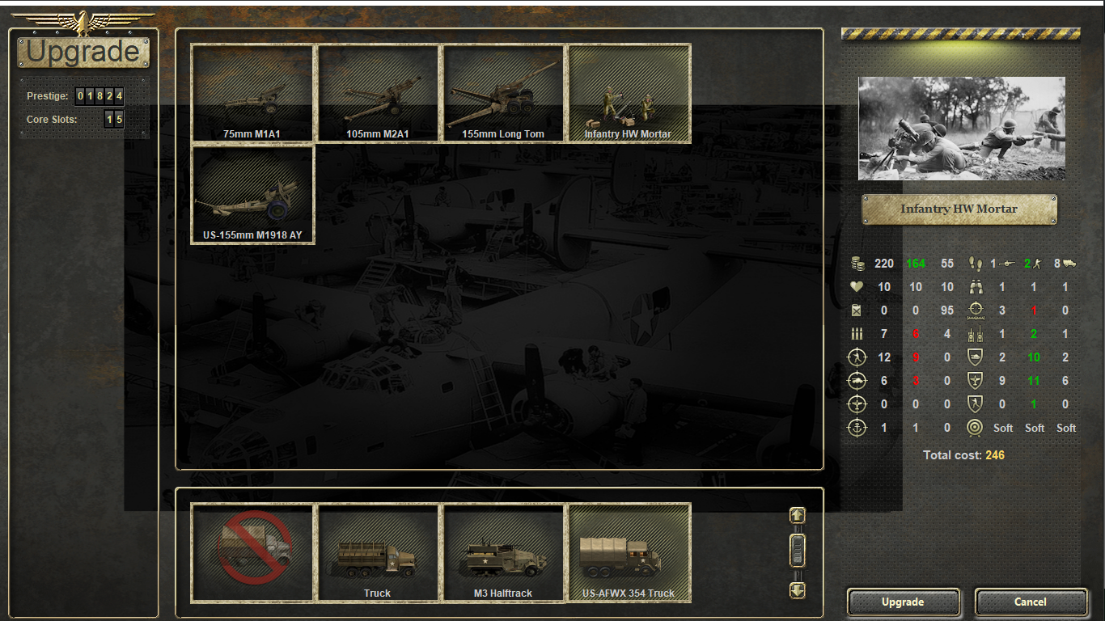The width and height of the screenshot is (1105, 621).
Task: Click the transport cost value 55
Action: [x=947, y=264]
